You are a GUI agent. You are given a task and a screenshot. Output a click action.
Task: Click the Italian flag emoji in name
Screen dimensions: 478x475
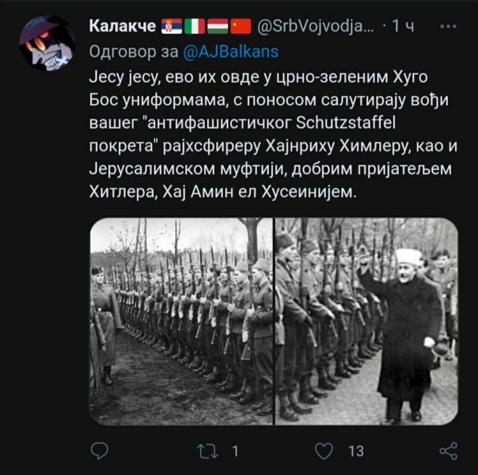[195, 27]
